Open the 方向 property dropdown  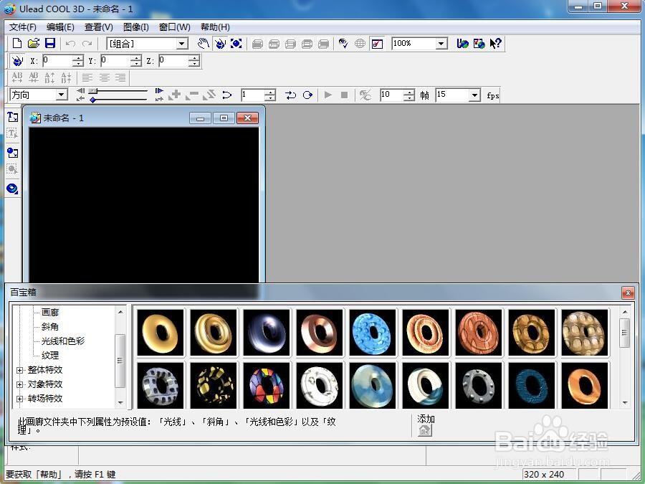[x=62, y=95]
